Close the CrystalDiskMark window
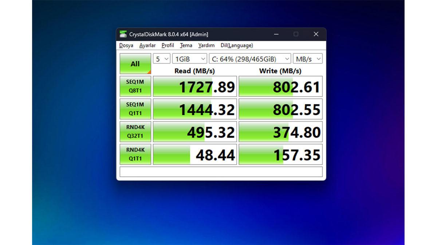This screenshot has height=245, width=437. (316, 34)
